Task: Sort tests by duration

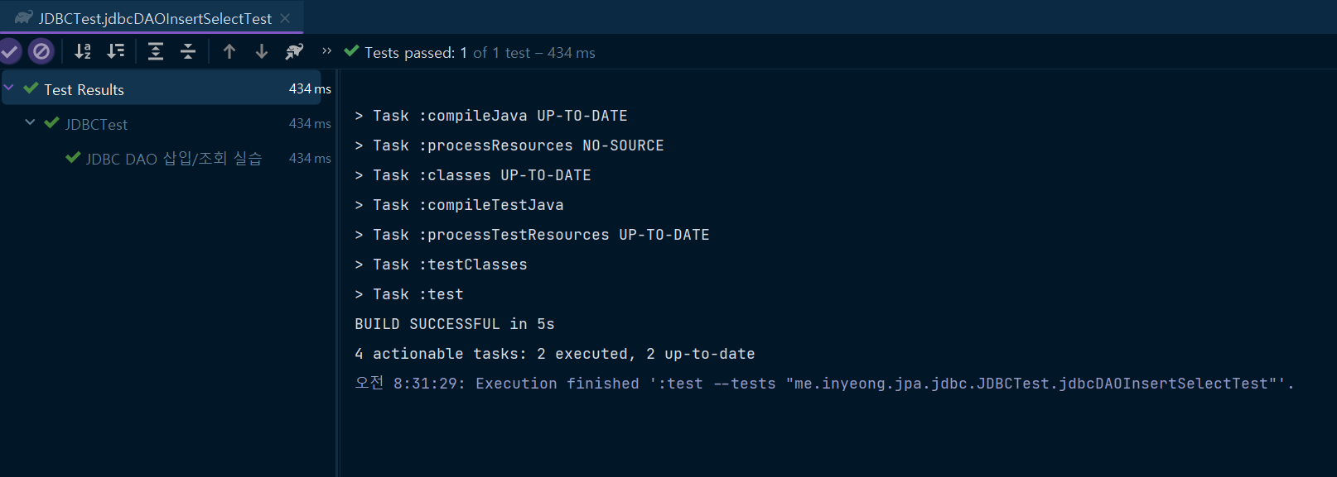Action: click(x=116, y=51)
